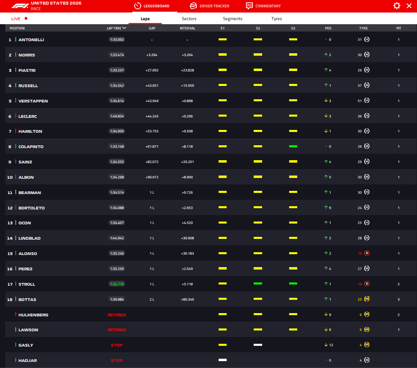Click Hadjar's hard tyre icon
The image size is (417, 368).
[x=367, y=360]
